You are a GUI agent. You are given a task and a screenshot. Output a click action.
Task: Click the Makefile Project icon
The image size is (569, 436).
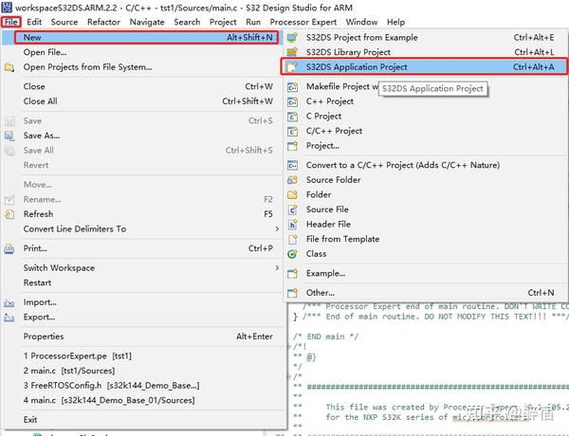(x=292, y=86)
